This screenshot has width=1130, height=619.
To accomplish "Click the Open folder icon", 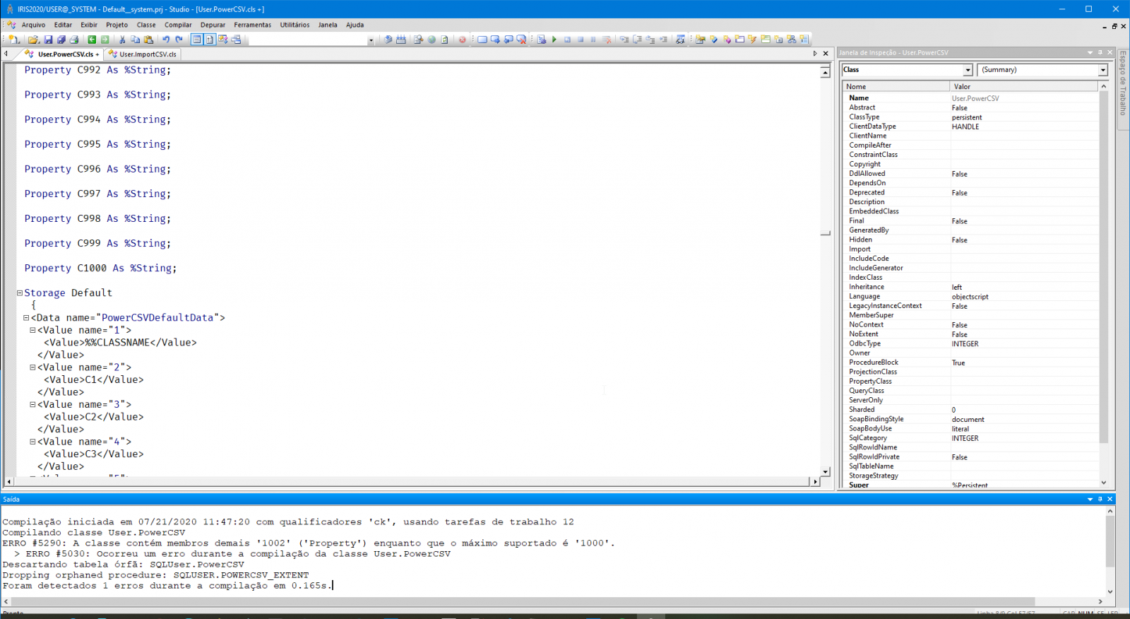I will [33, 40].
